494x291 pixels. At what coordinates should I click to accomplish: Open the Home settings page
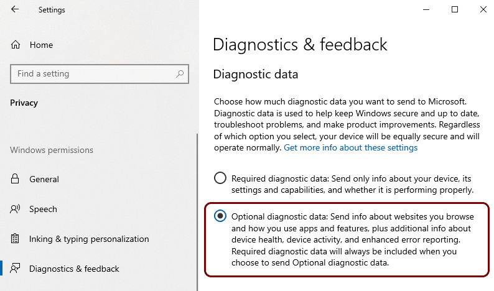(41, 45)
